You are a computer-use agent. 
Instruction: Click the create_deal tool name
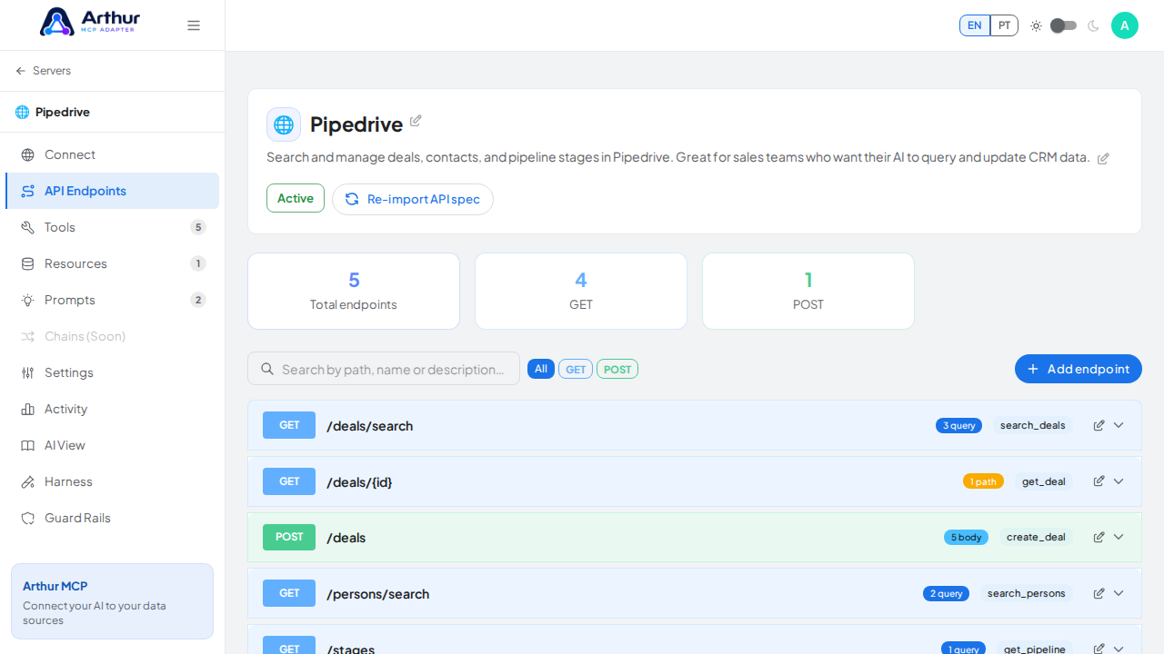1036,537
